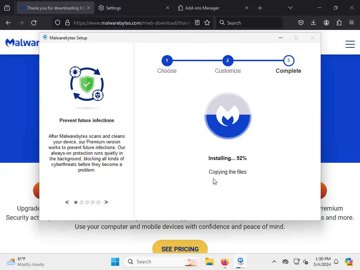
Task: Click the Firefox taskbar icon
Action: tap(225, 262)
